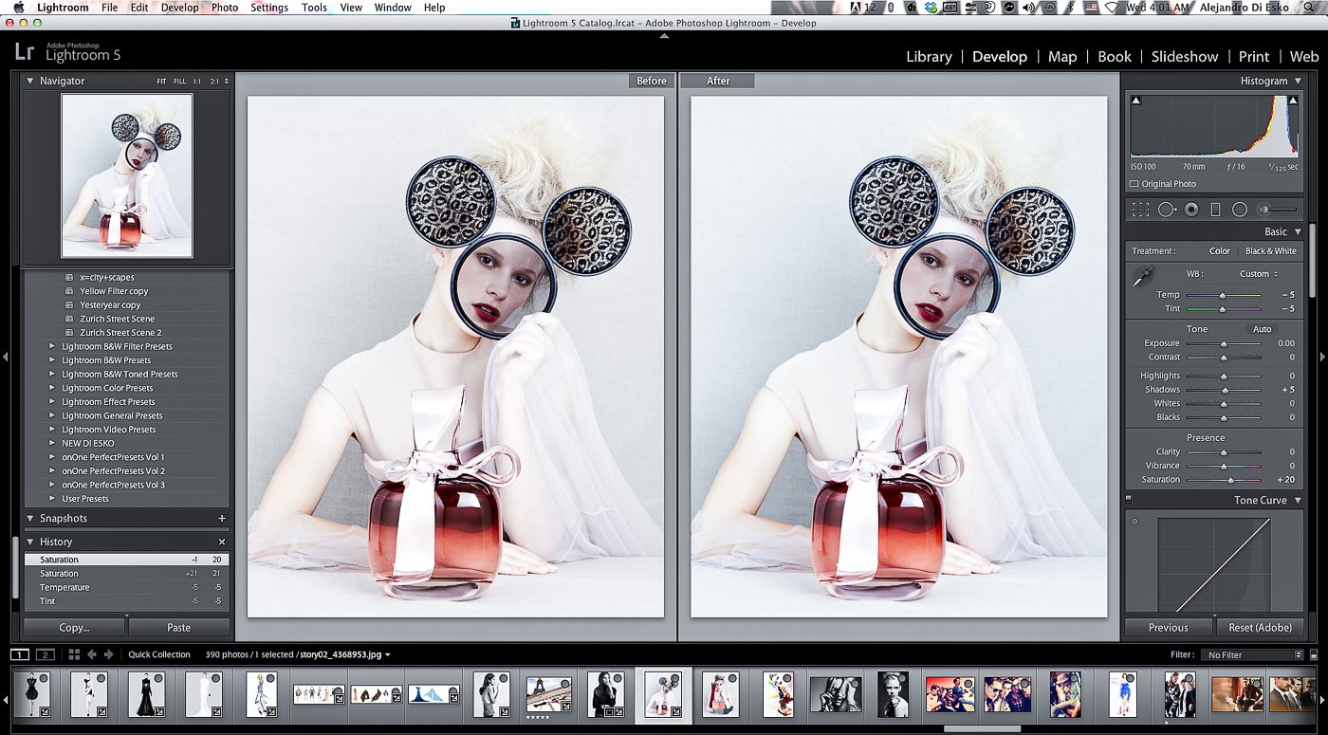Screen dimensions: 1328x735
Task: Click the Navigator preview image
Action: coord(127,175)
